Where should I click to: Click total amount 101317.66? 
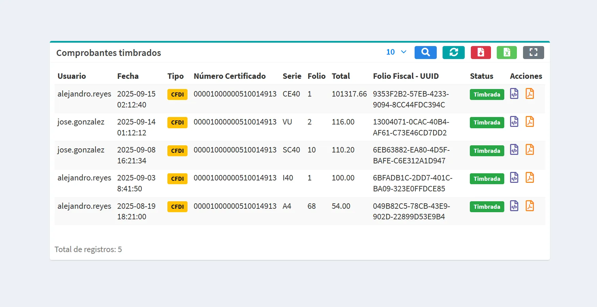pos(349,94)
